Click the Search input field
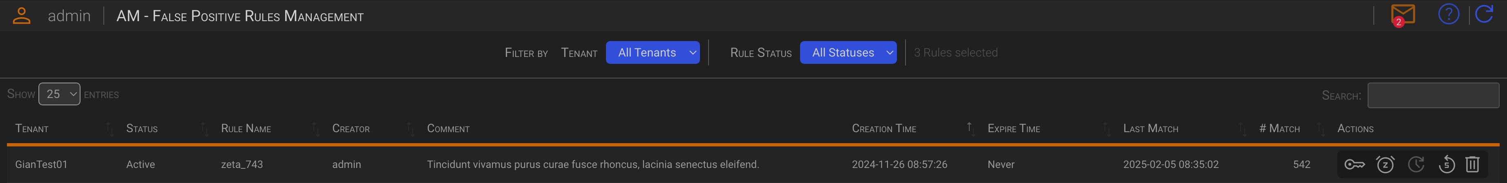The width and height of the screenshot is (1507, 183). 1433,95
